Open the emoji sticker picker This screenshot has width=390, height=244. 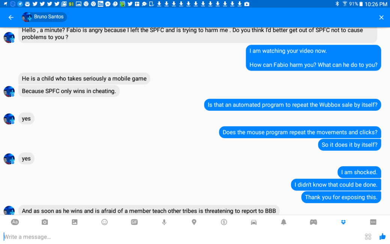pos(104,222)
